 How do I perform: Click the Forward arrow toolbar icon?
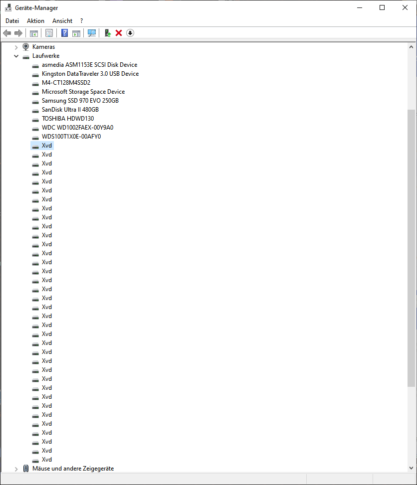(x=18, y=33)
